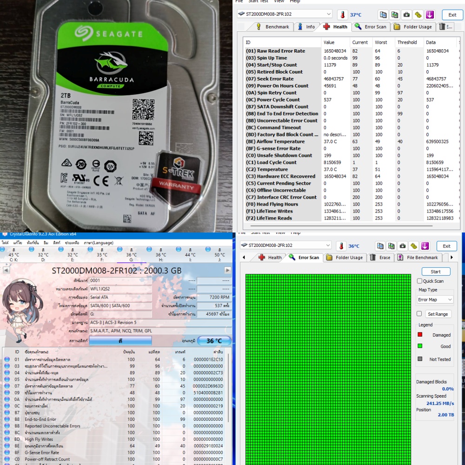The width and height of the screenshot is (465, 465).
Task: Open drive selector dropdown in the 36°C HD Tune window
Action: click(x=286, y=245)
